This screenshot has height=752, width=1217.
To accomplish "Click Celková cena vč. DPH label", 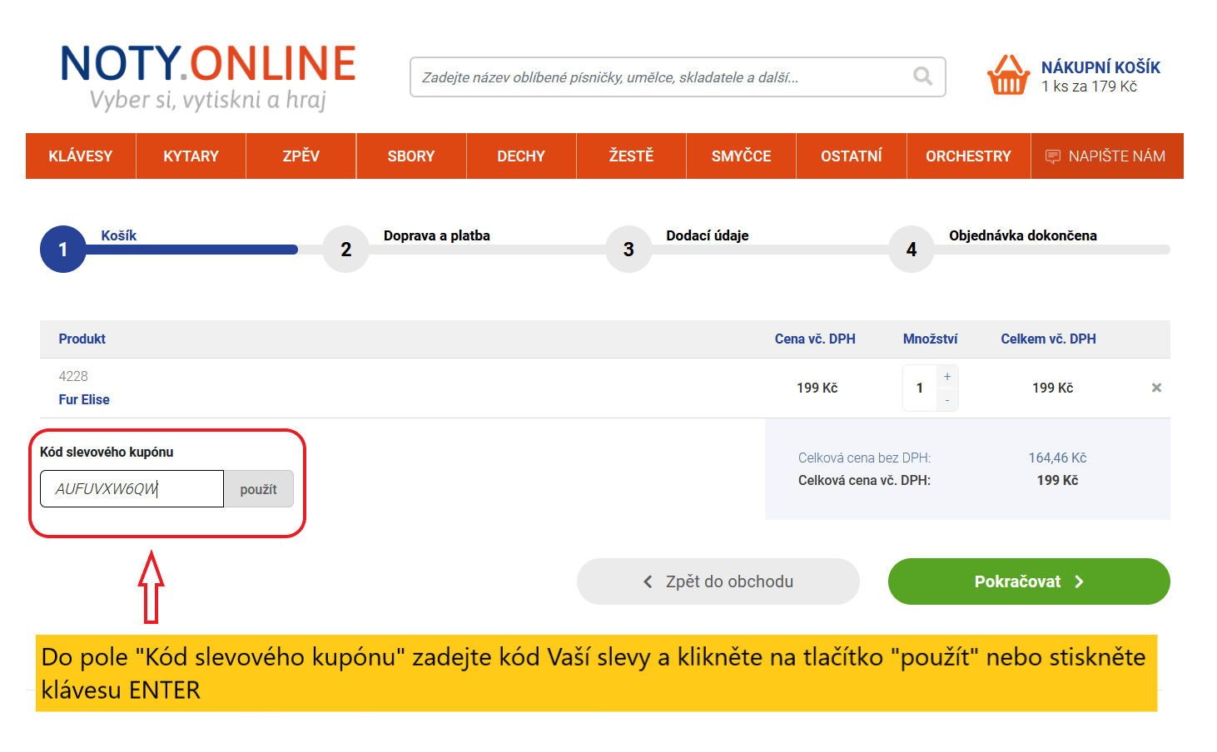I will pos(864,480).
